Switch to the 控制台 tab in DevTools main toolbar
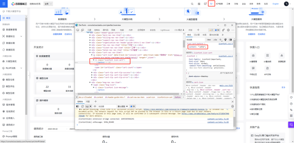The height and width of the screenshot is (143, 294). [x=97, y=30]
